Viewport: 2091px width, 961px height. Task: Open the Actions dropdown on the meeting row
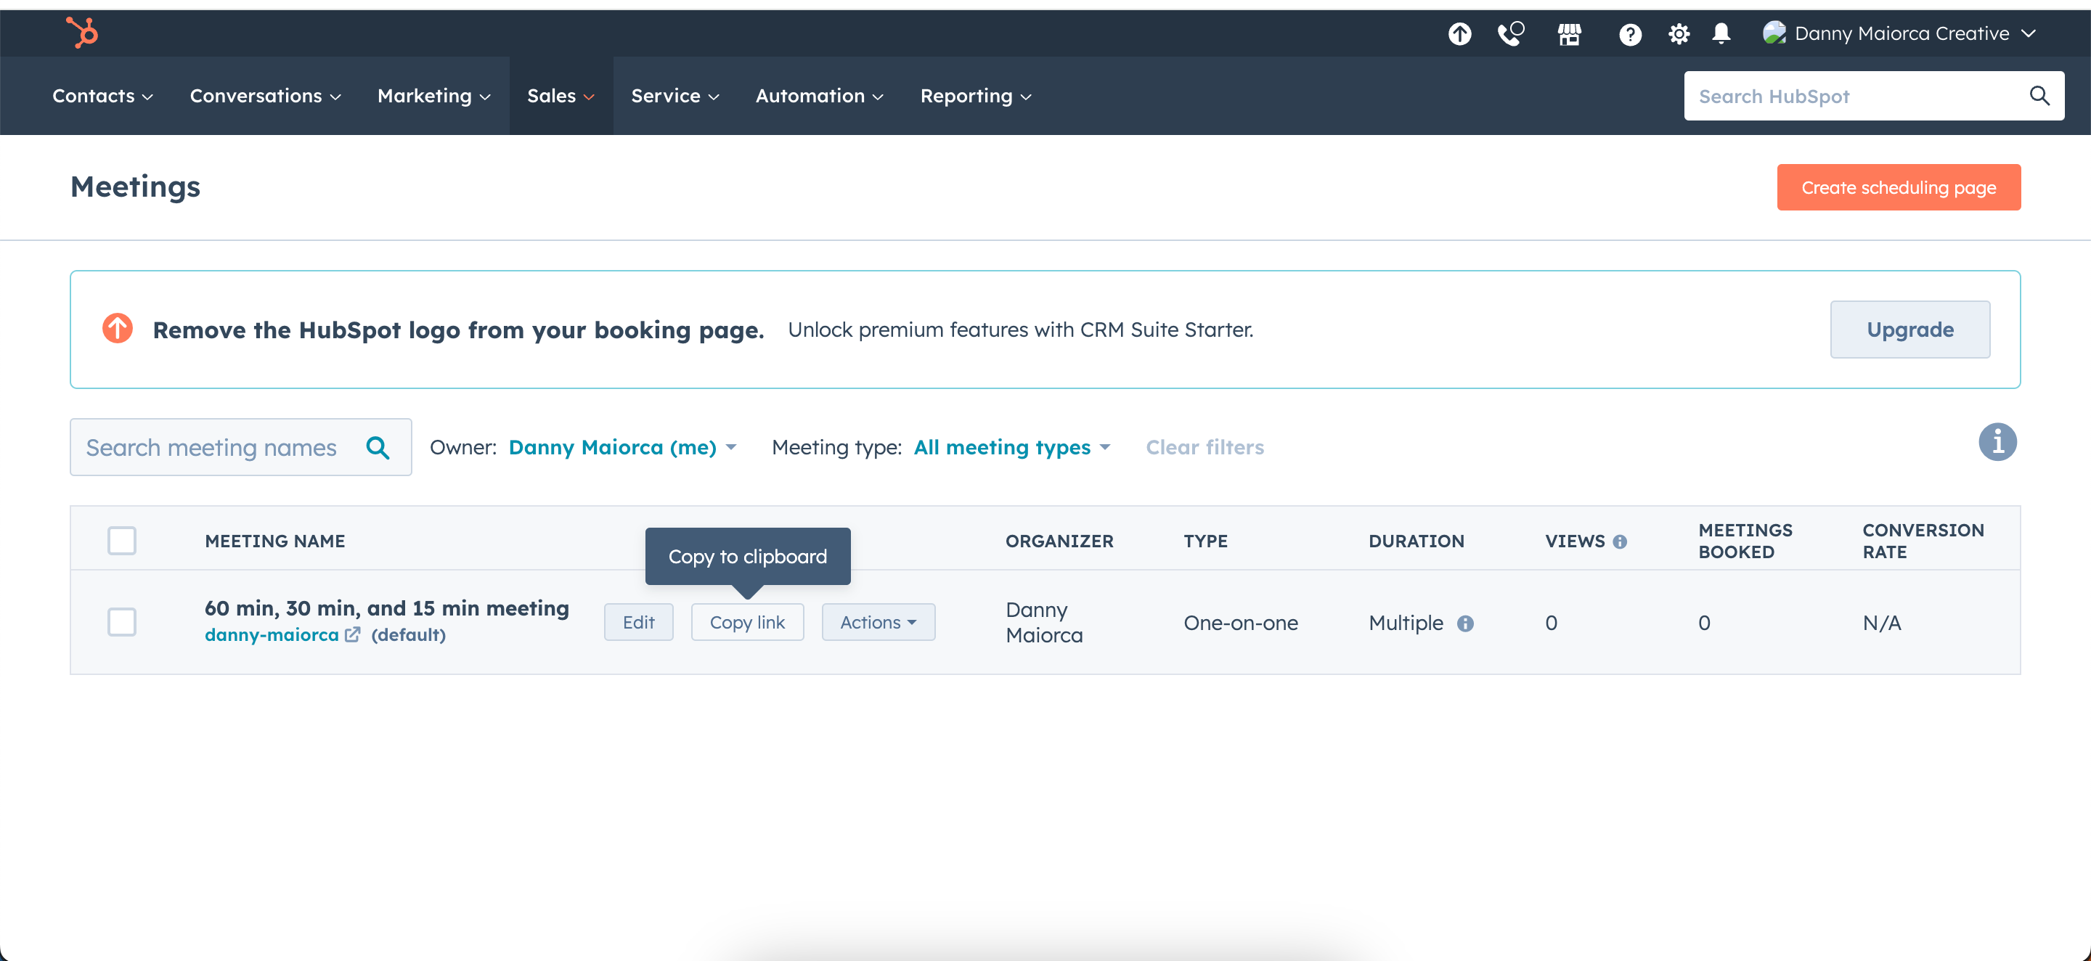click(x=879, y=622)
